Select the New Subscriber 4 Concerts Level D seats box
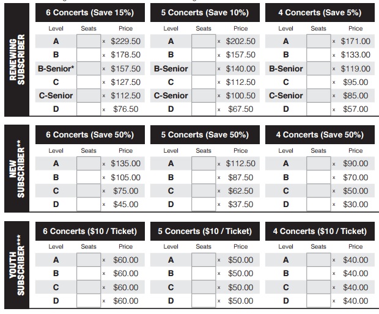 (x=318, y=204)
